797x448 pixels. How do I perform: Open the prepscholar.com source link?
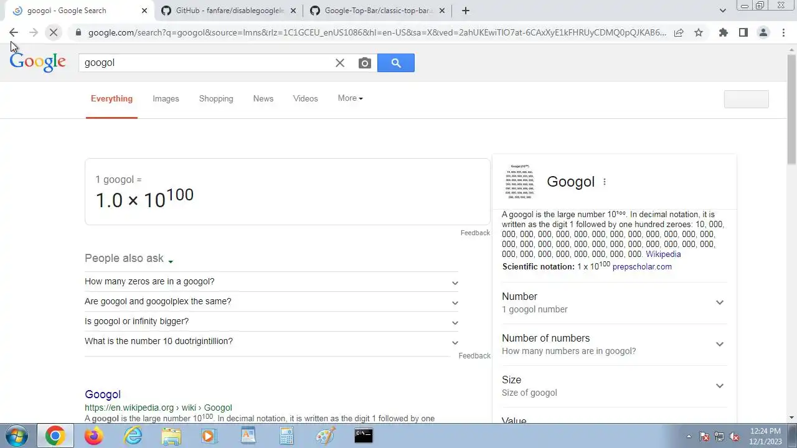click(642, 267)
